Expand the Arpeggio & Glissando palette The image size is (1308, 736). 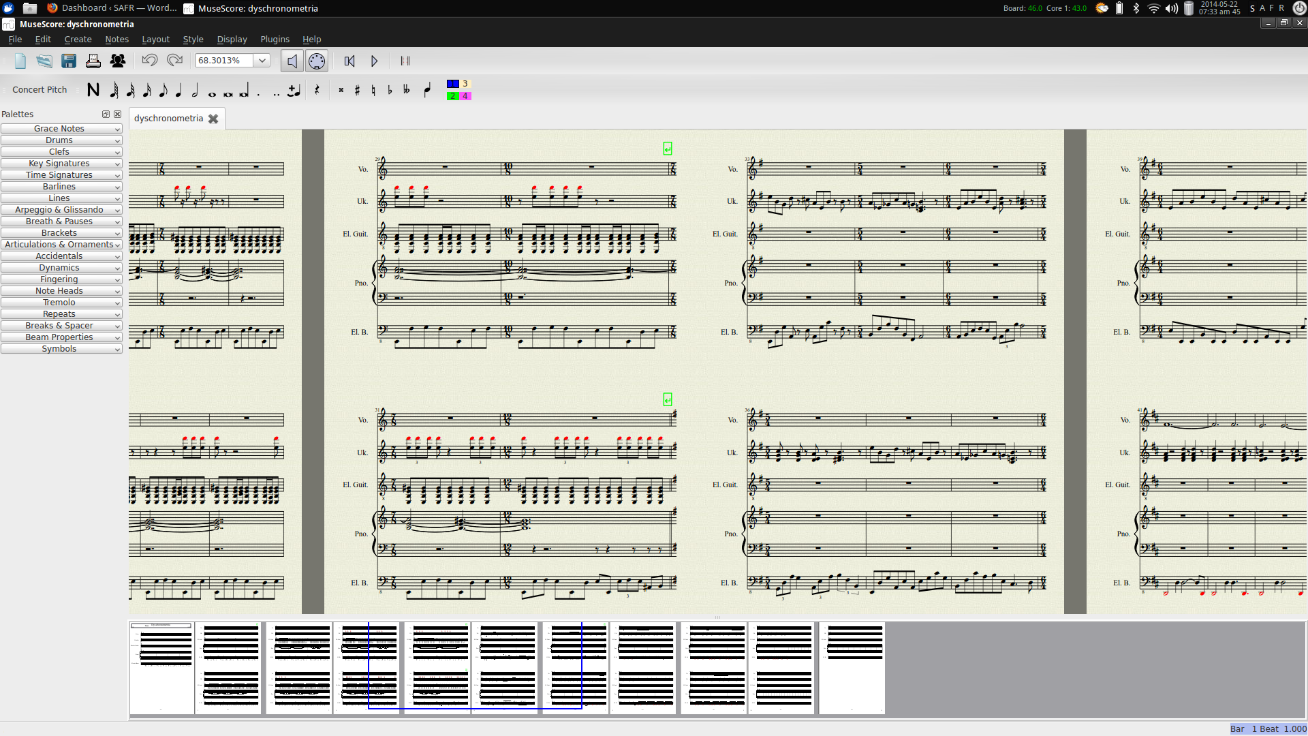(61, 210)
